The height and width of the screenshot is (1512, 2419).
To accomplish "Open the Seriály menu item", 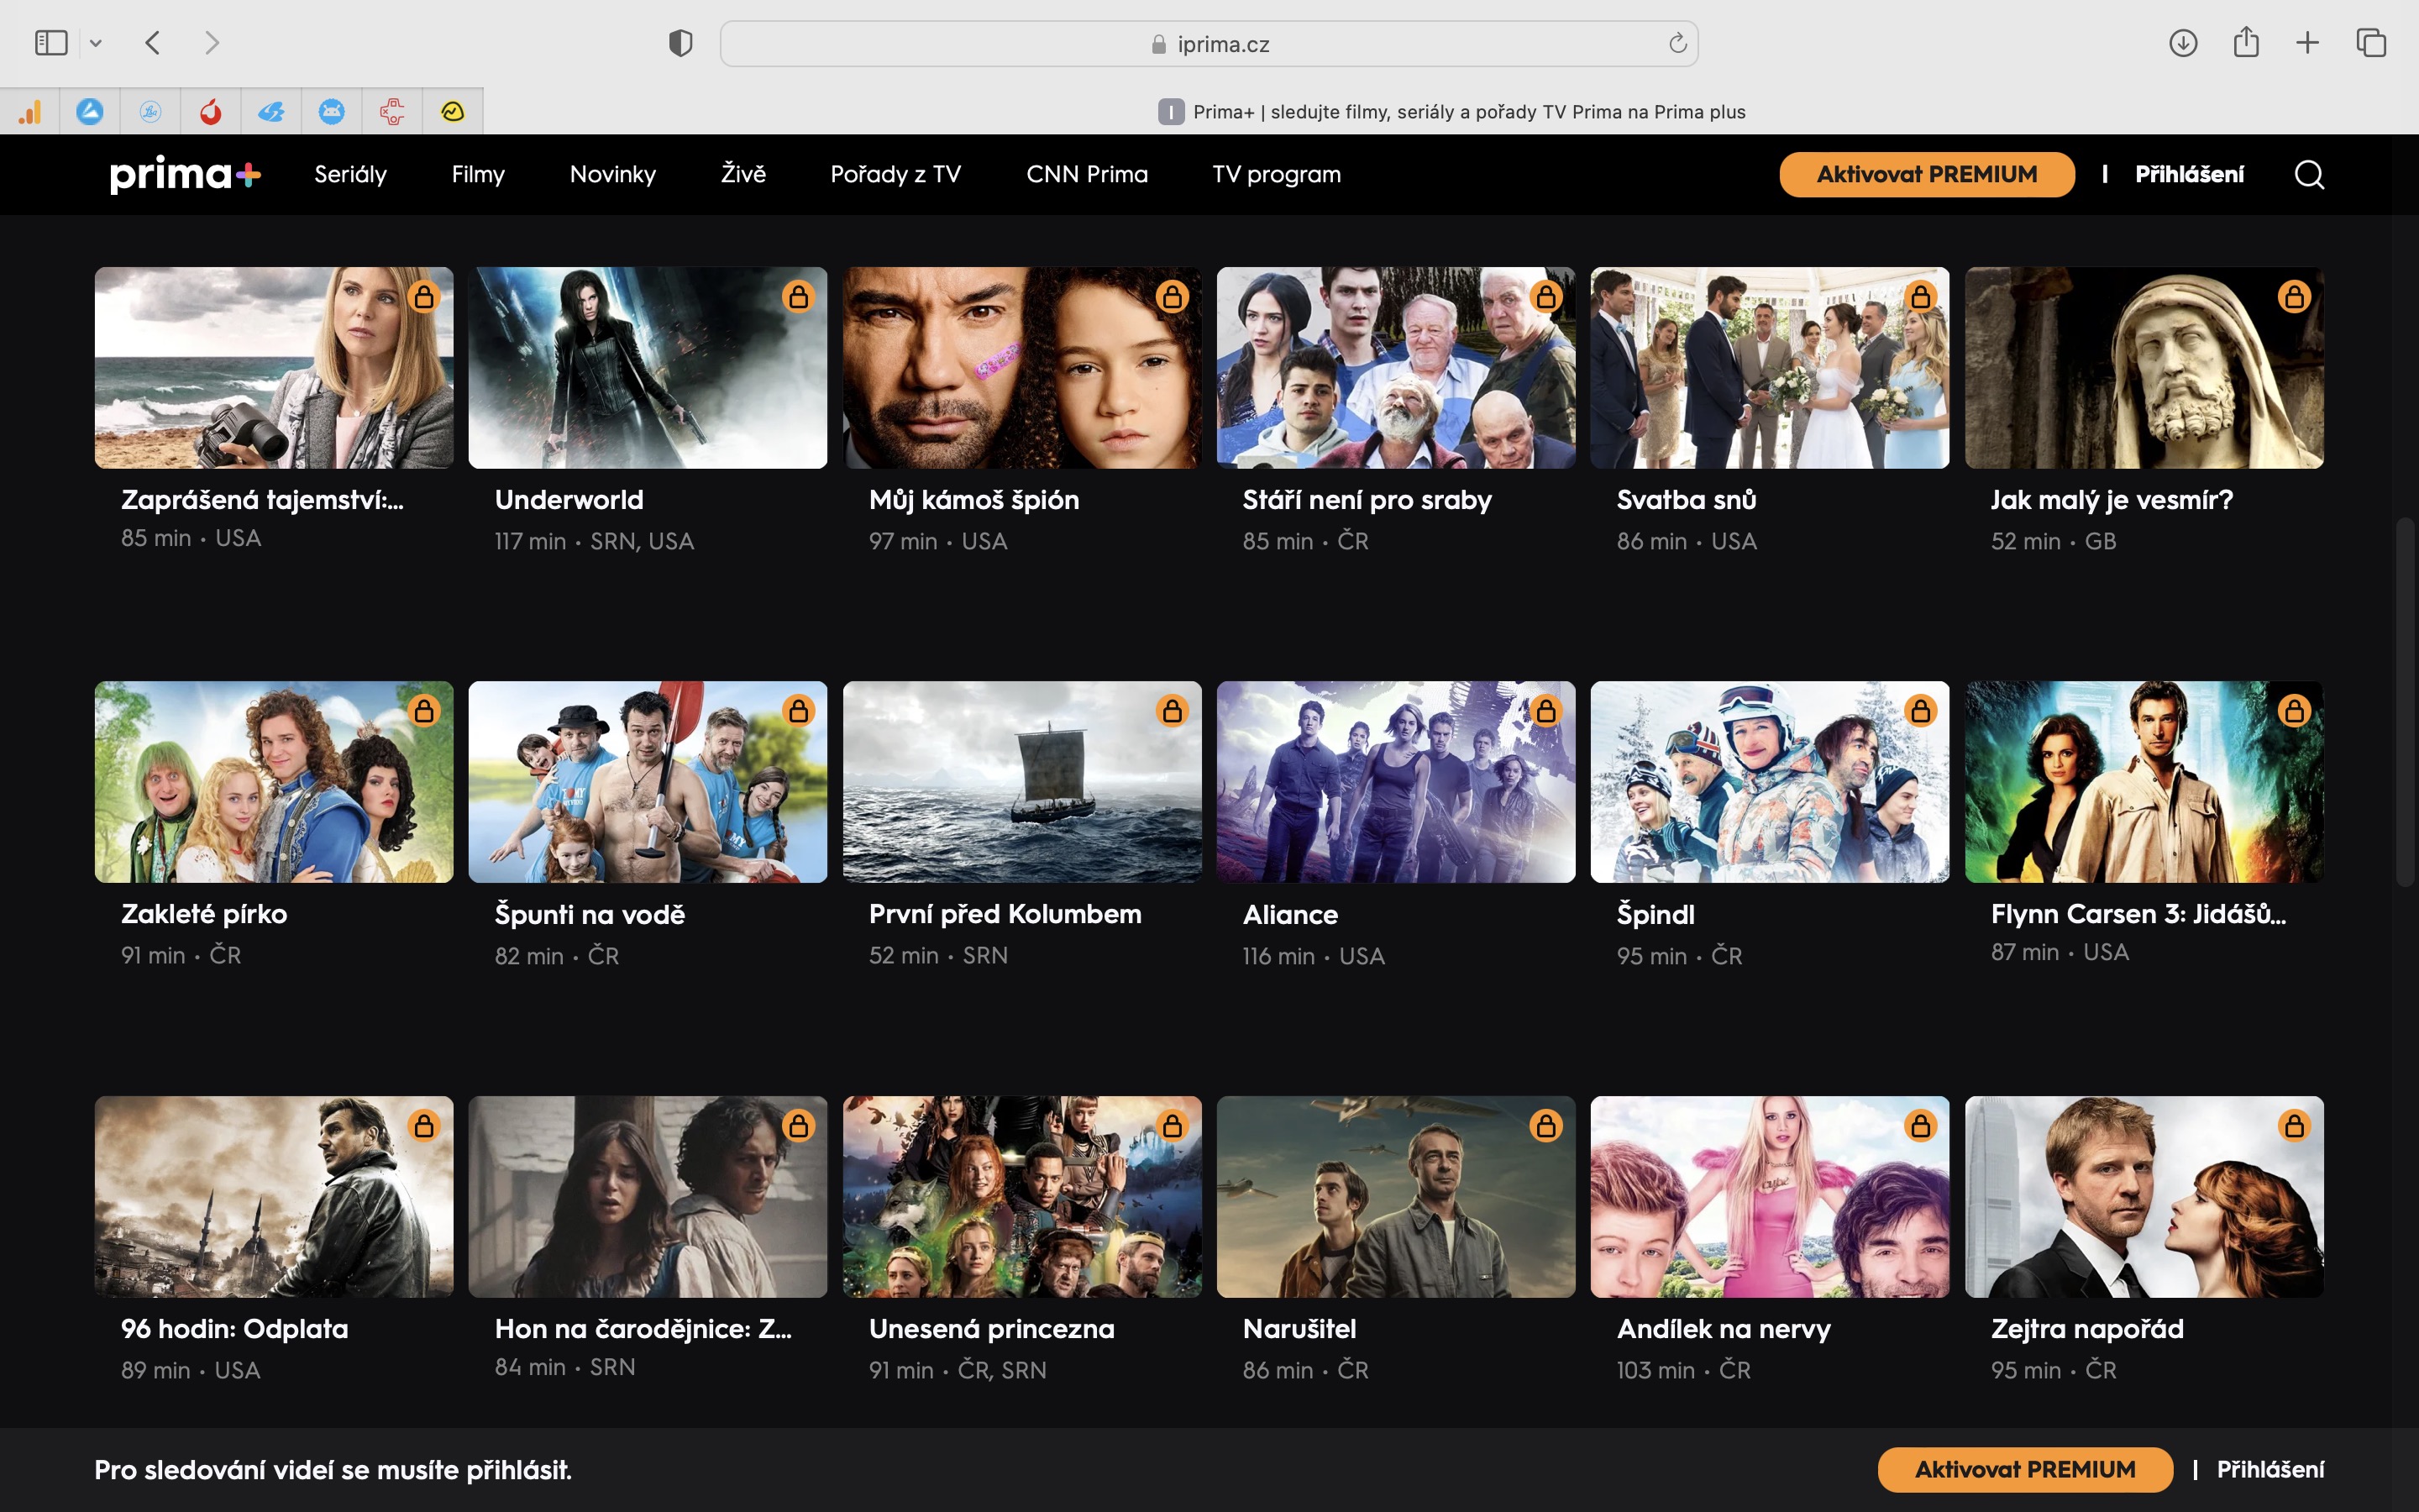I will tap(350, 175).
